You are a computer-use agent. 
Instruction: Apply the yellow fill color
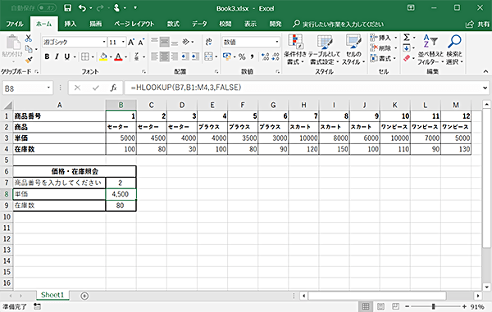pyautogui.click(x=103, y=57)
